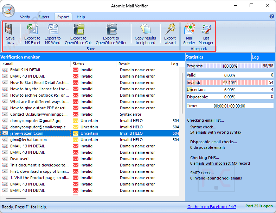The image size is (276, 213).
Task: Click the 504 log code for dannycomputer@gmail2.gq
Action: click(x=176, y=121)
